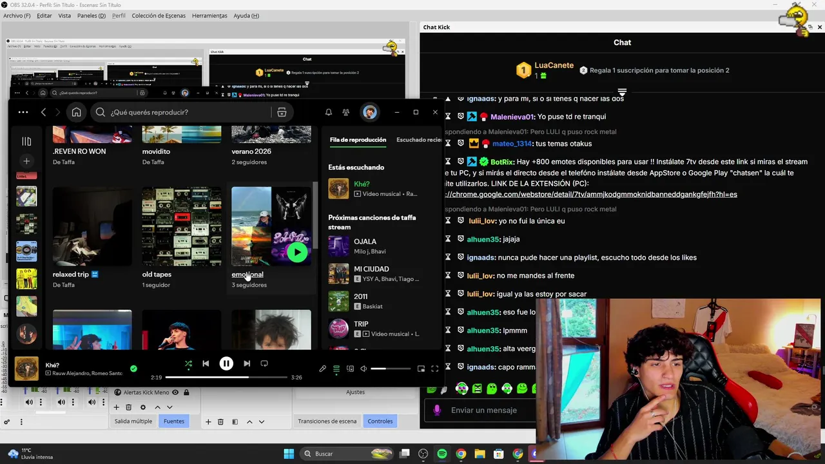Open OBS Archivo menu
Screen dimensions: 825x464
point(17,15)
